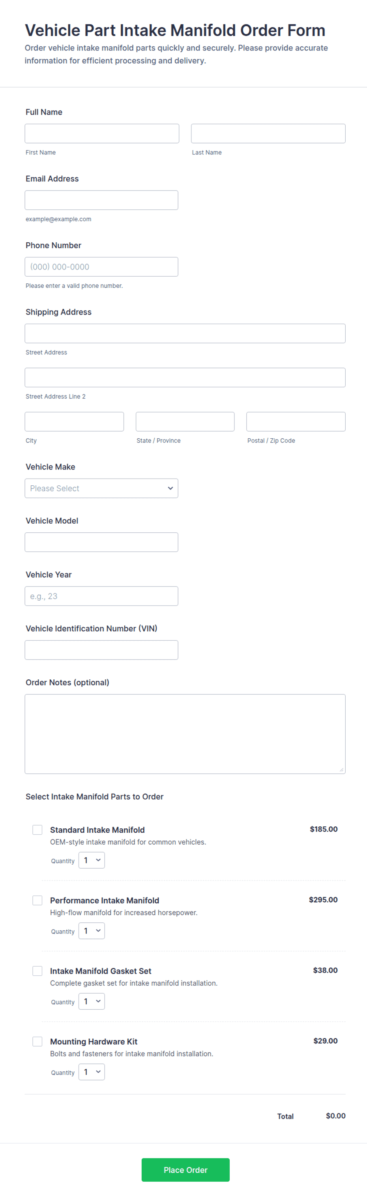This screenshot has height=1201, width=367.
Task: Focus the First Name field
Action: pyautogui.click(x=102, y=133)
